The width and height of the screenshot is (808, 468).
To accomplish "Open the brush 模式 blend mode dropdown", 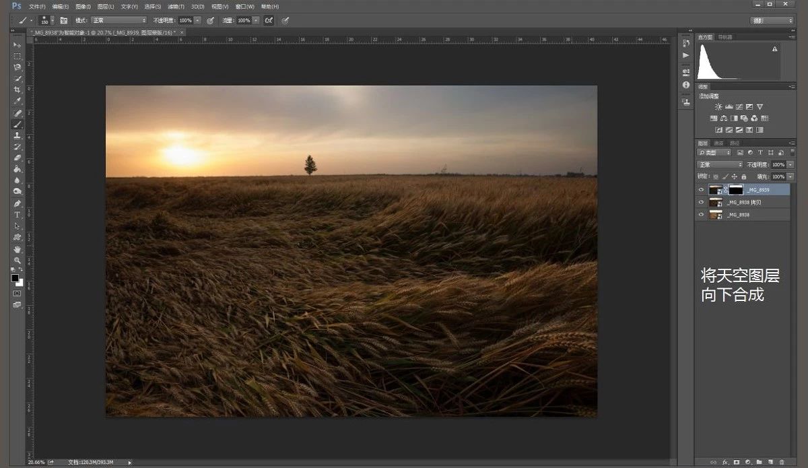I will pyautogui.click(x=119, y=21).
